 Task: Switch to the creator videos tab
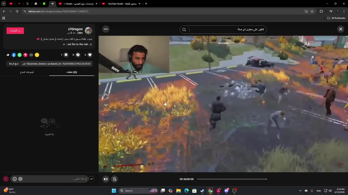coord(27,72)
